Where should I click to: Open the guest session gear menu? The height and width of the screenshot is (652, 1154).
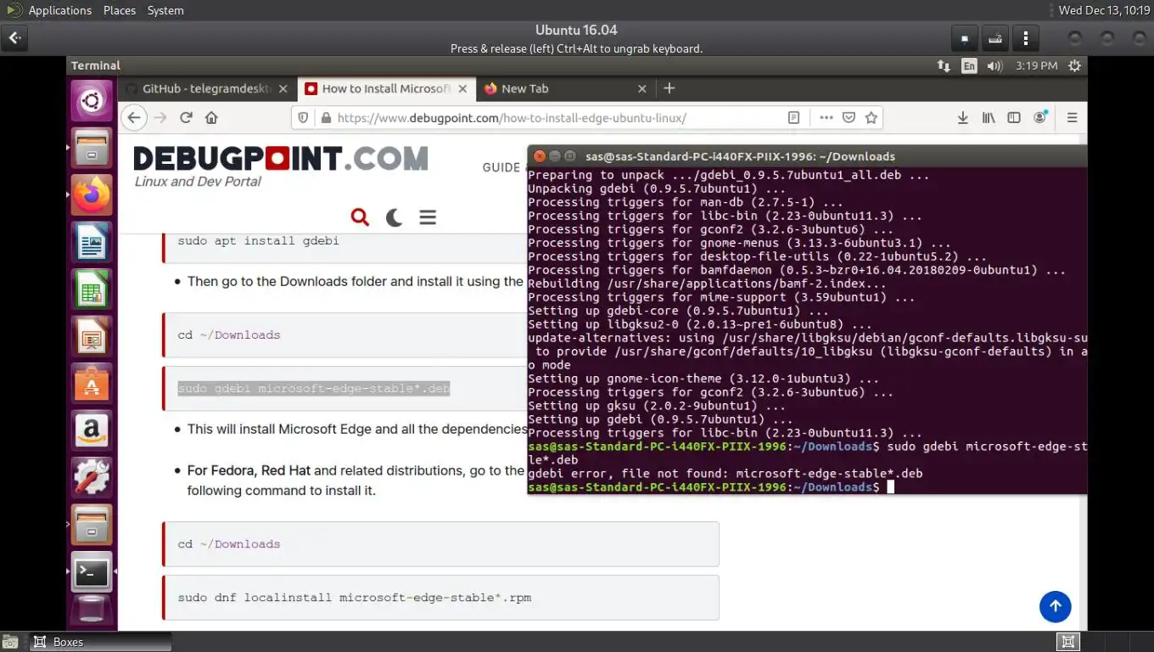(x=1075, y=65)
